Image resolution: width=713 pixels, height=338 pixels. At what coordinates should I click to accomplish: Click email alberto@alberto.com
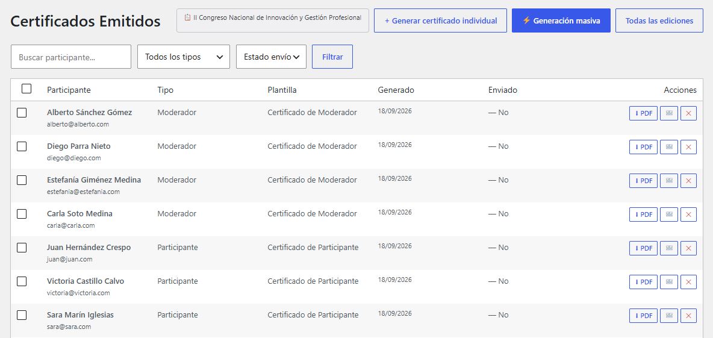coord(78,124)
